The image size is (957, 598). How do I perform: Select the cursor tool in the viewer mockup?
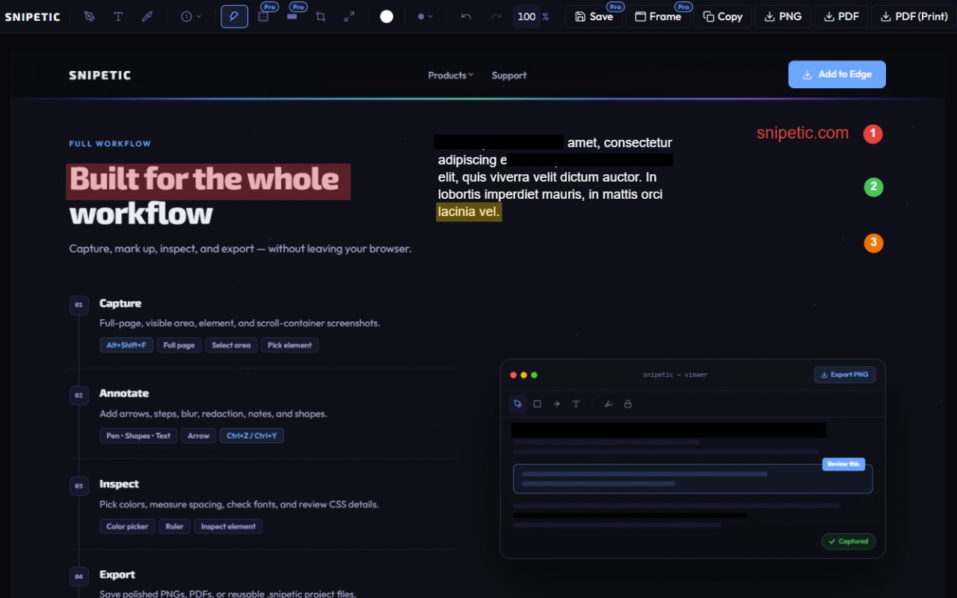click(x=517, y=404)
